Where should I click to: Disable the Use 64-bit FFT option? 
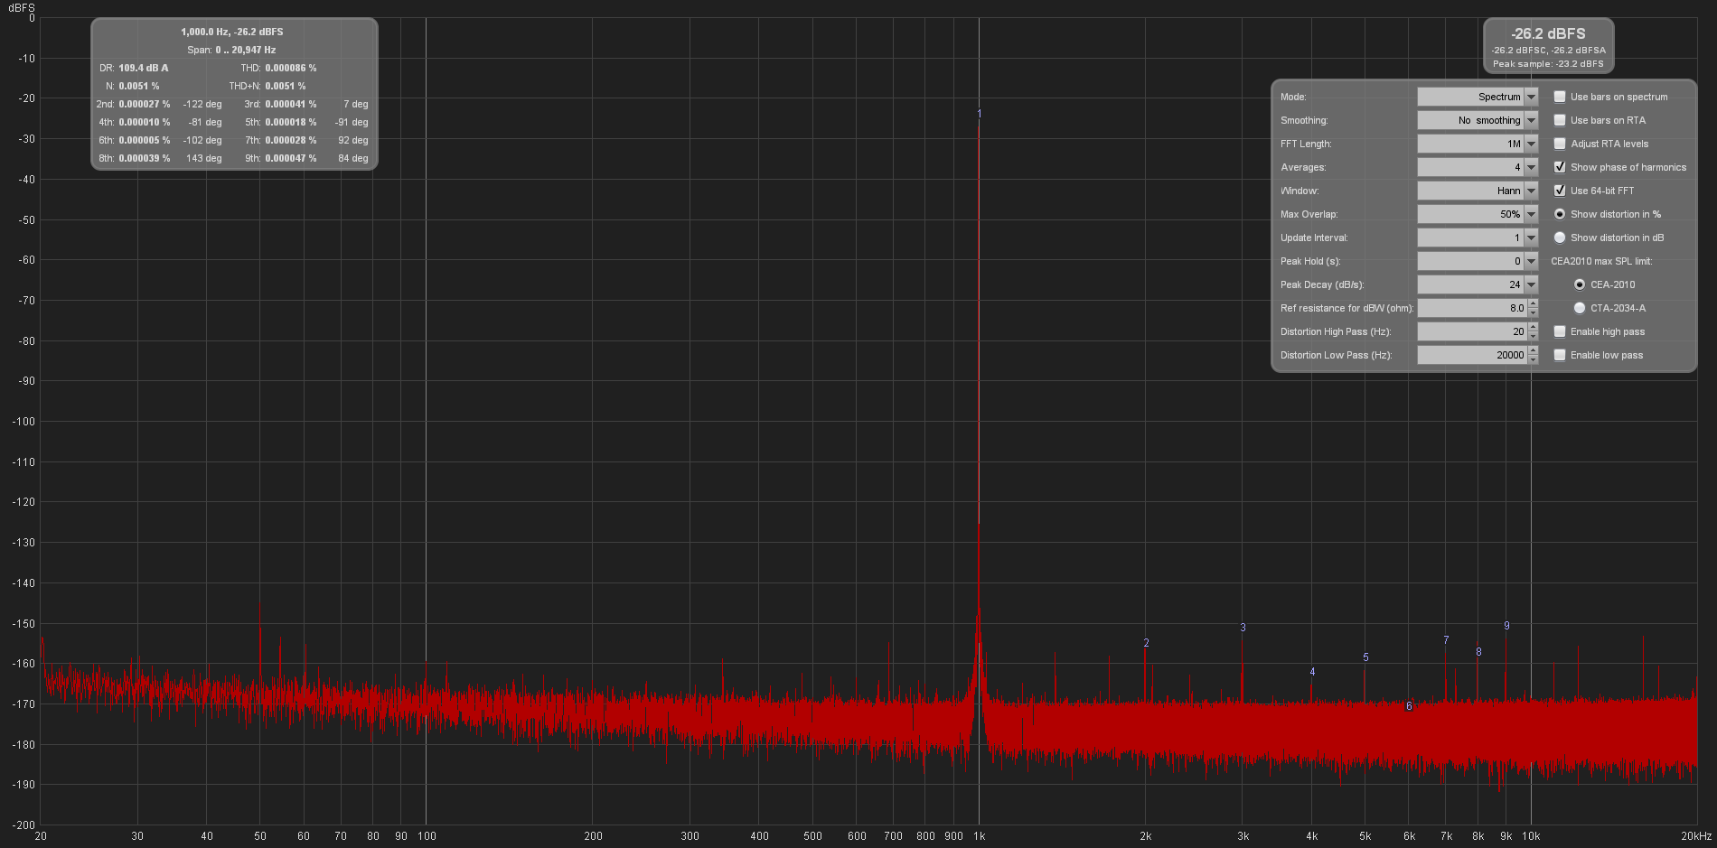(1560, 191)
